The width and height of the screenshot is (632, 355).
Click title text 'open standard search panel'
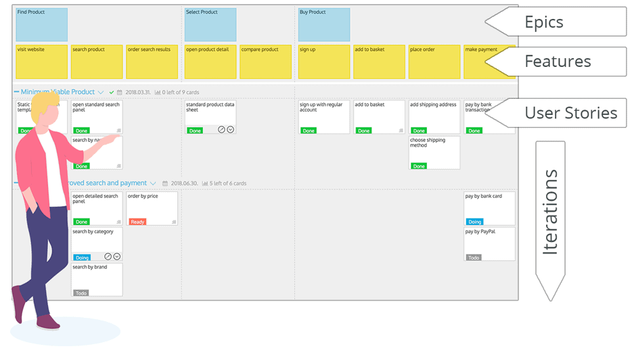click(x=96, y=107)
